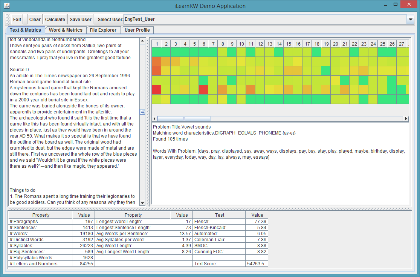Select heatmap column header 6
The width and height of the screenshot is (420, 277).
pos(204,44)
